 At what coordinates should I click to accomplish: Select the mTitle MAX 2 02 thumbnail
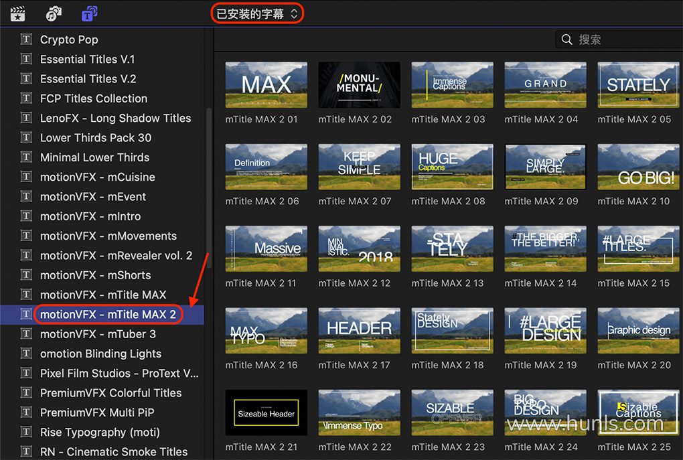click(x=360, y=85)
